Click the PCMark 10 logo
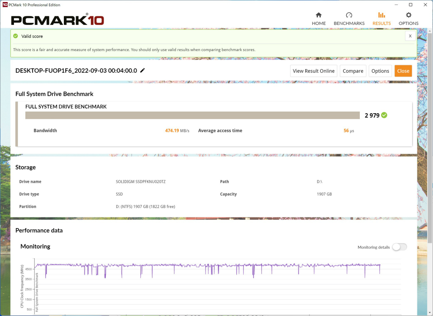This screenshot has width=433, height=316. pos(58,19)
